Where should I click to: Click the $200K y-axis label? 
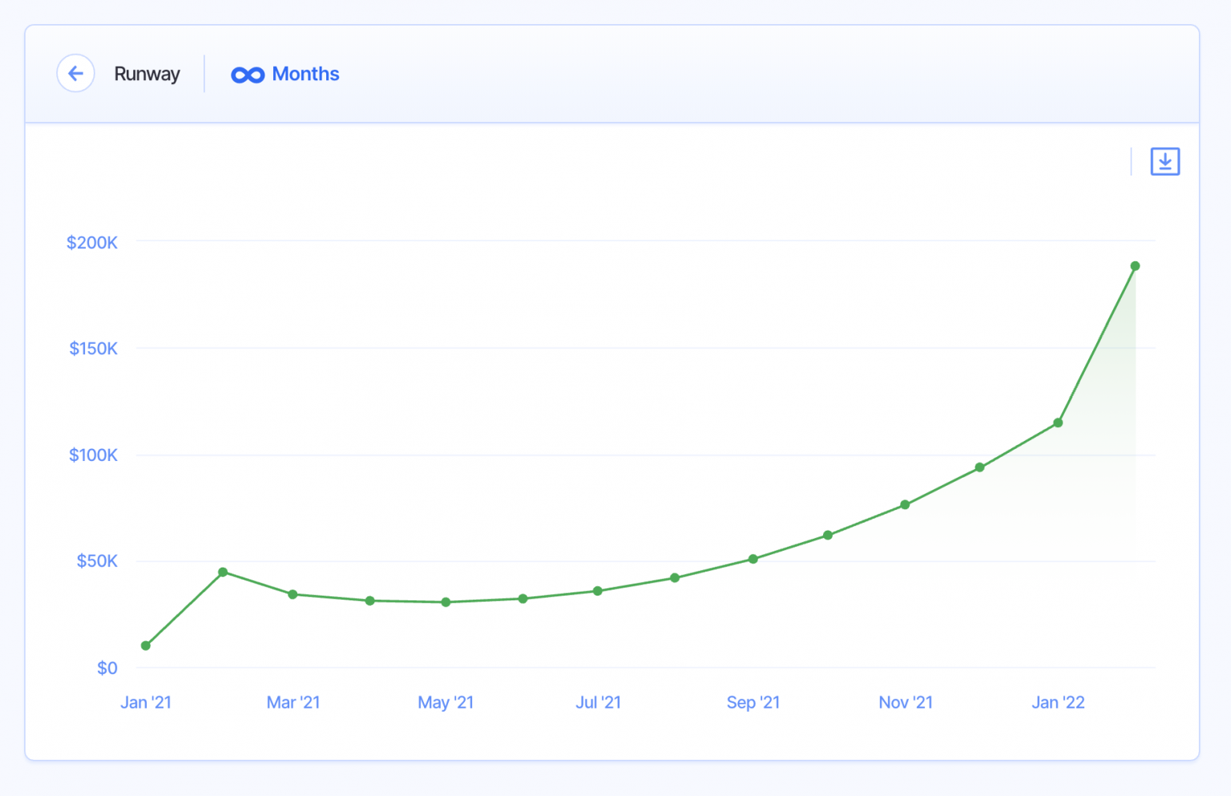pos(92,242)
